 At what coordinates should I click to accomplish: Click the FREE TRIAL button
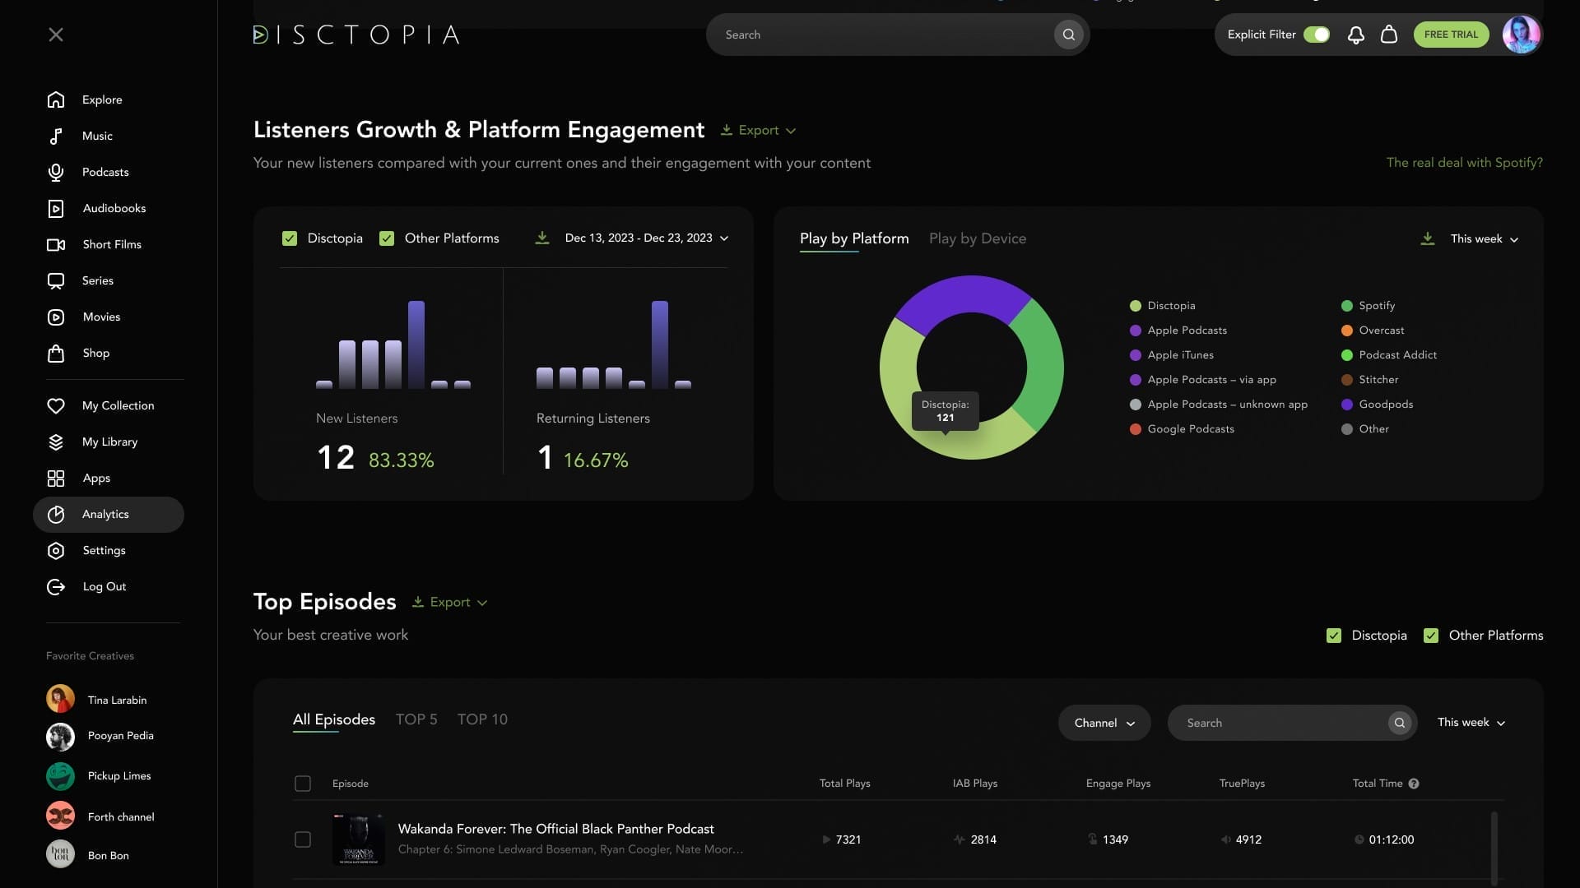point(1451,35)
